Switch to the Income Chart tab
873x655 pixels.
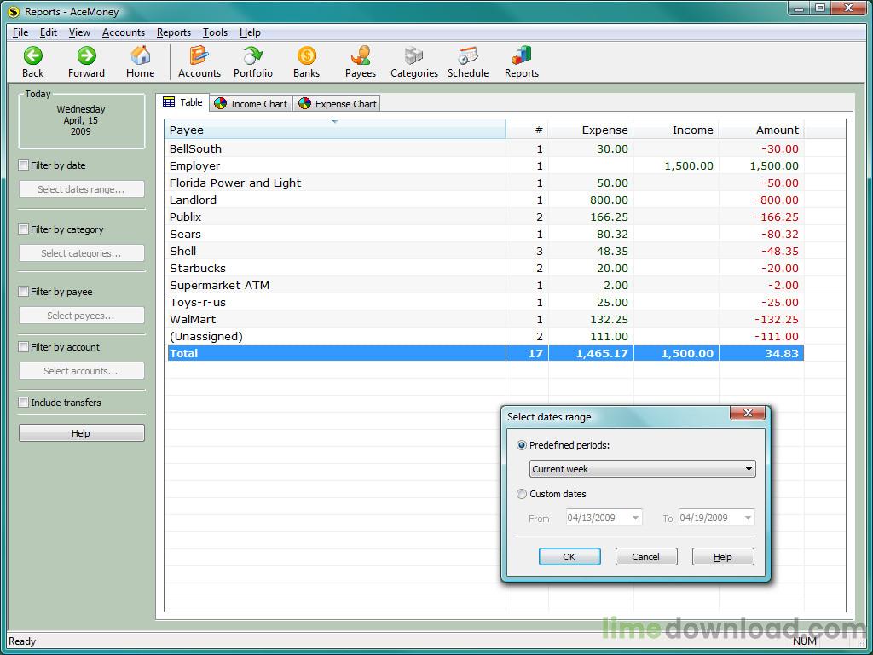pyautogui.click(x=251, y=103)
